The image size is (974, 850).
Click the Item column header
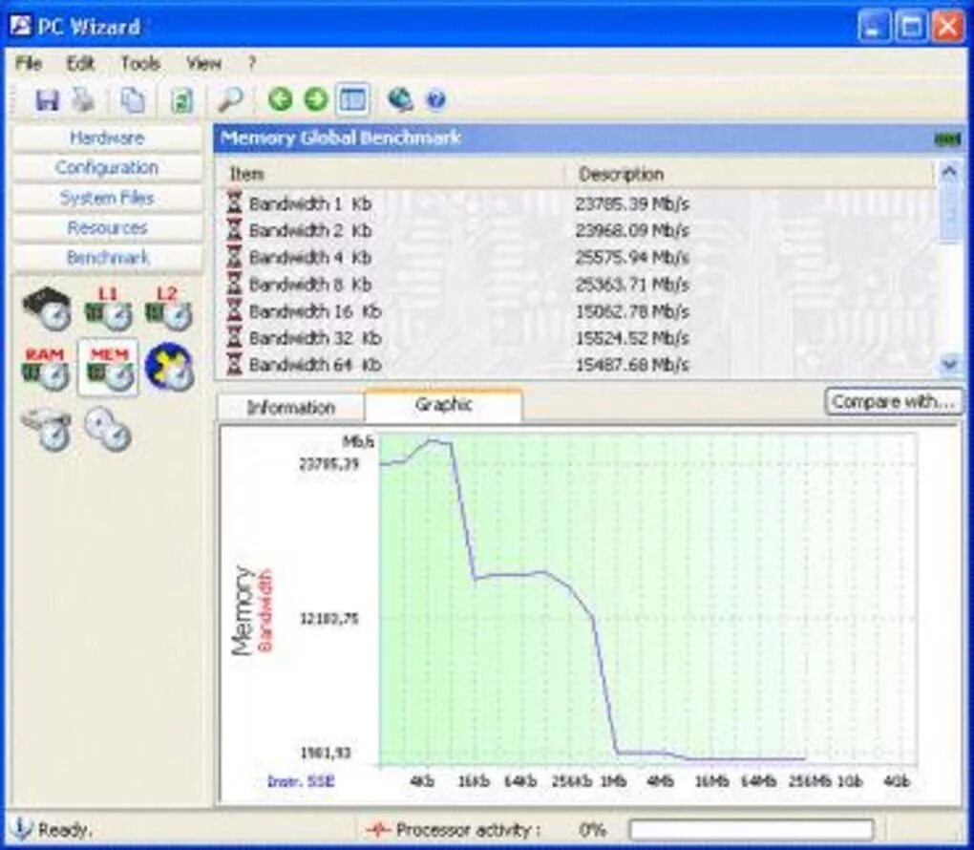[391, 174]
